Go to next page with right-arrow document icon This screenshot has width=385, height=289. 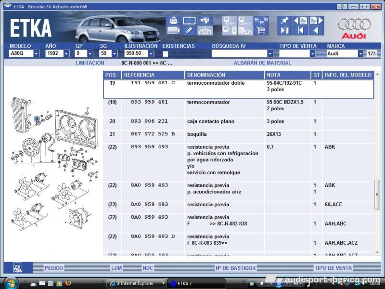(x=316, y=21)
